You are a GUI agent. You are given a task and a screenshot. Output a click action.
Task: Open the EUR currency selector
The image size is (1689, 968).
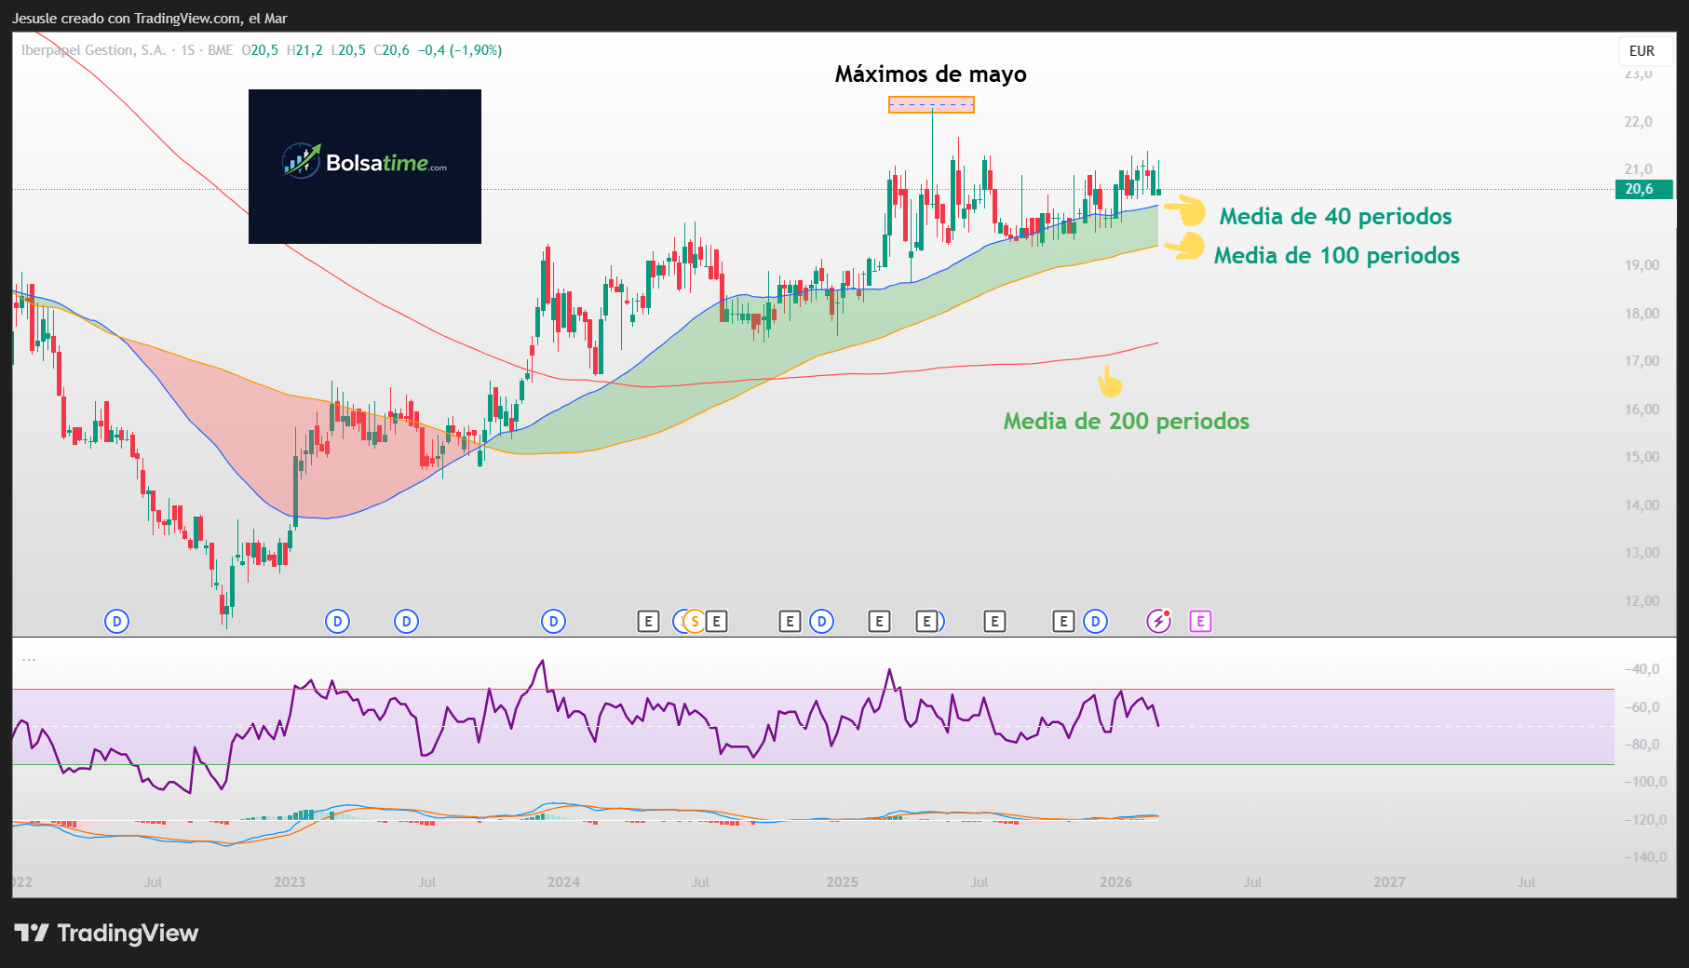1642,51
